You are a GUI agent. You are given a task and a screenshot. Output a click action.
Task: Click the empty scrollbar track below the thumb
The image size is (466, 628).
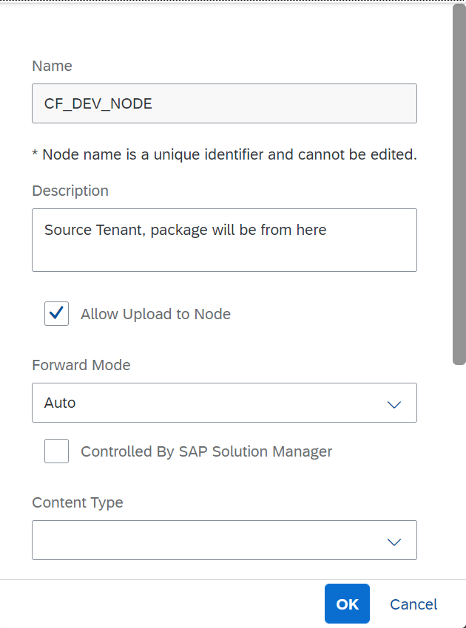pos(459,473)
